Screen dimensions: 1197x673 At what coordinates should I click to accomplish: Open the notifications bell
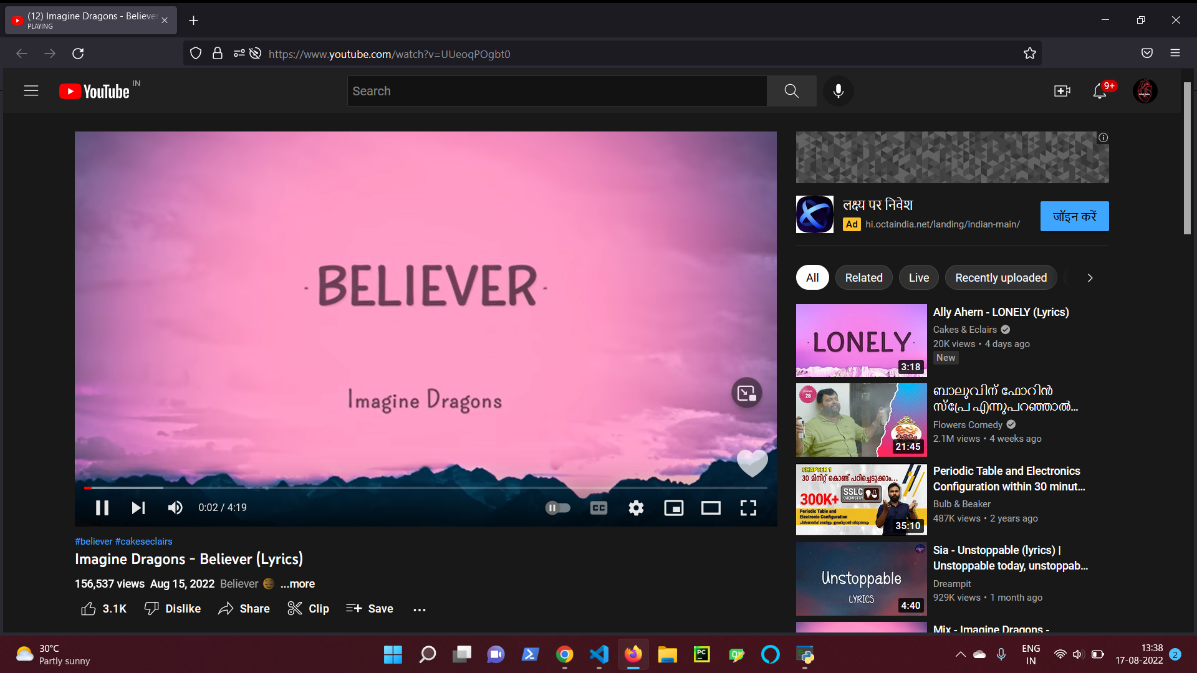(1100, 91)
